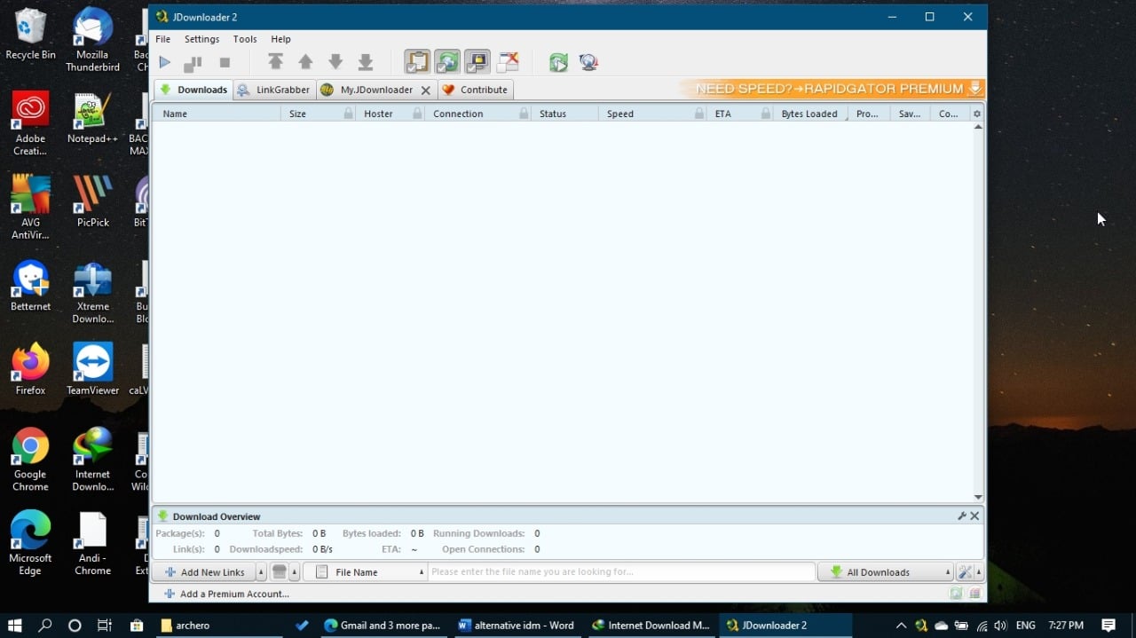Click green status icon in bottom-right corner

(x=956, y=594)
